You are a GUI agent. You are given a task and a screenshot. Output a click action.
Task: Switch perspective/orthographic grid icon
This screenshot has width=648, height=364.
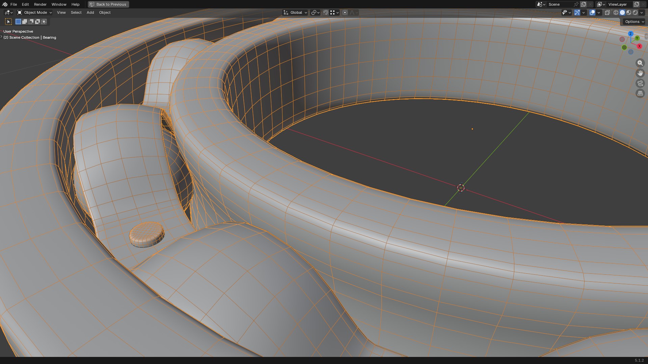640,93
